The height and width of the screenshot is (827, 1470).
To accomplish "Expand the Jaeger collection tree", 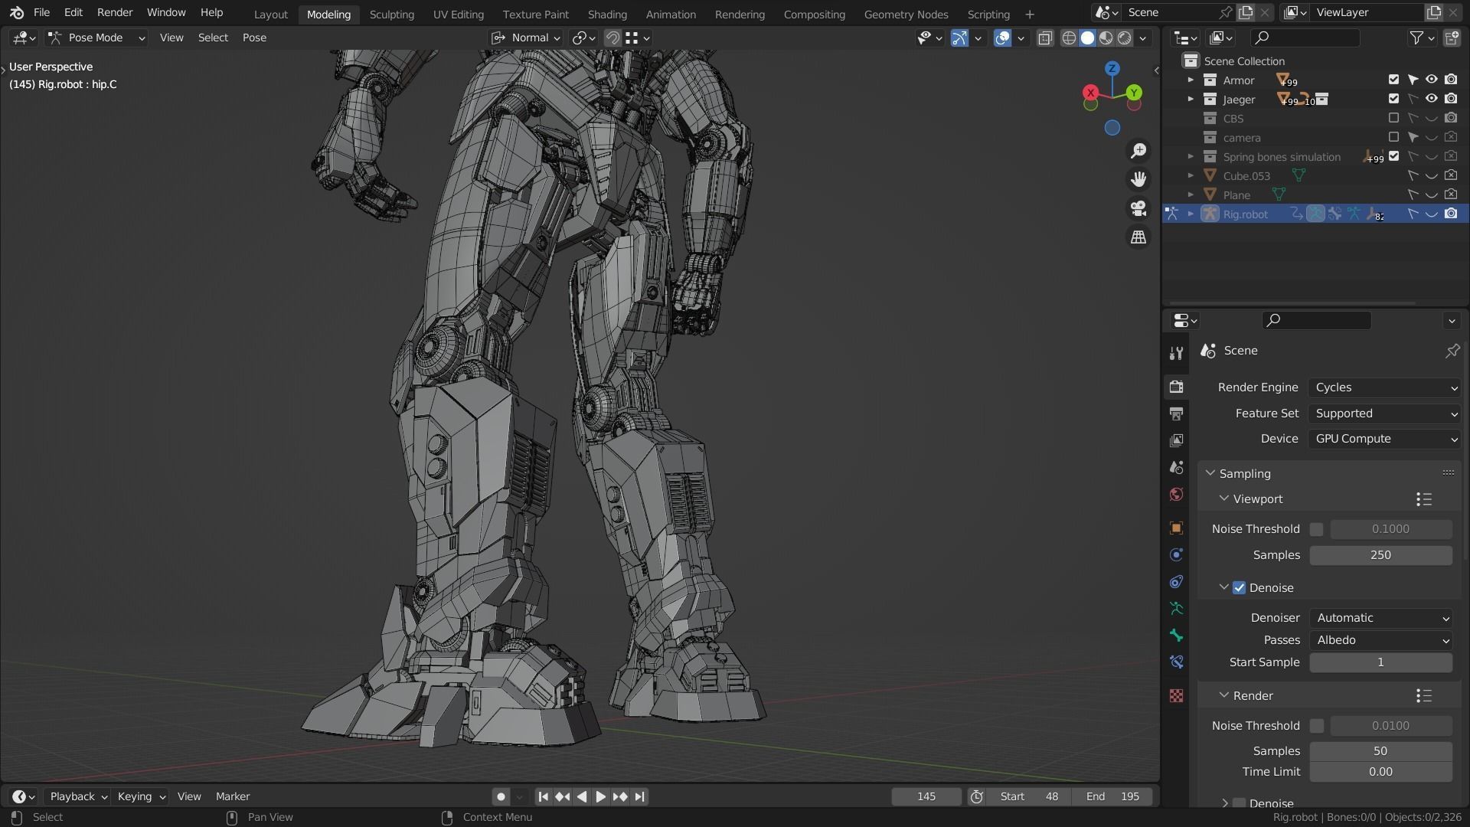I will point(1191,99).
